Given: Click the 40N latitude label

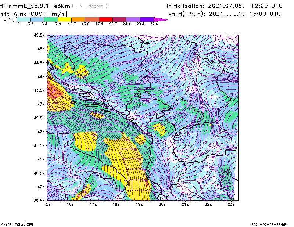Looking at the screenshot, I should pos(41,187).
